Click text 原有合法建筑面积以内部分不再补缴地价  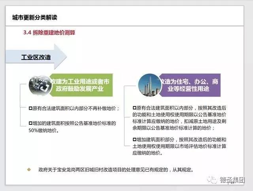[76, 108]
